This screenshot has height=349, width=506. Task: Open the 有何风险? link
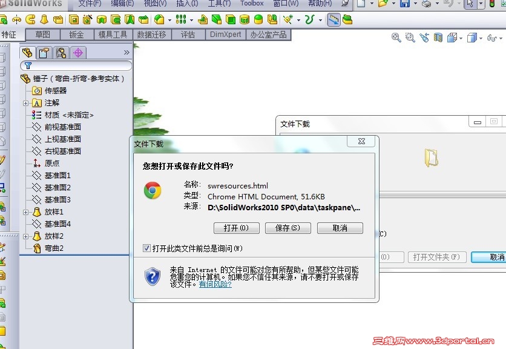[215, 284]
